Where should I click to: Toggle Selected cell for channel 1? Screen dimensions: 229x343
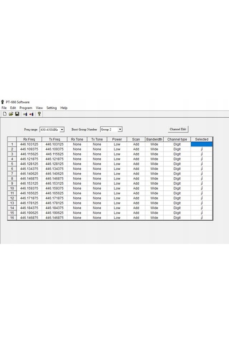tap(202, 144)
